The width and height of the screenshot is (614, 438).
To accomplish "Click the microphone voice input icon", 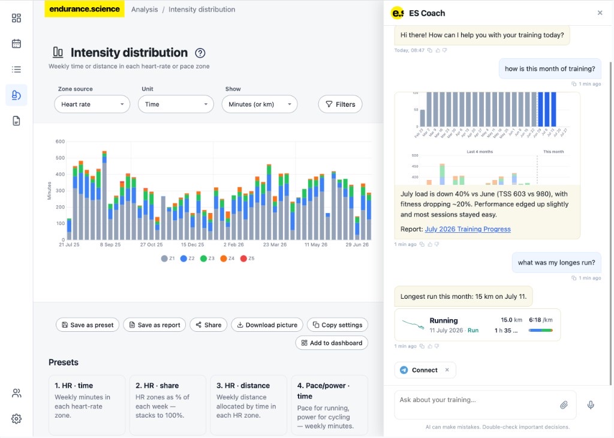I will click(591, 404).
